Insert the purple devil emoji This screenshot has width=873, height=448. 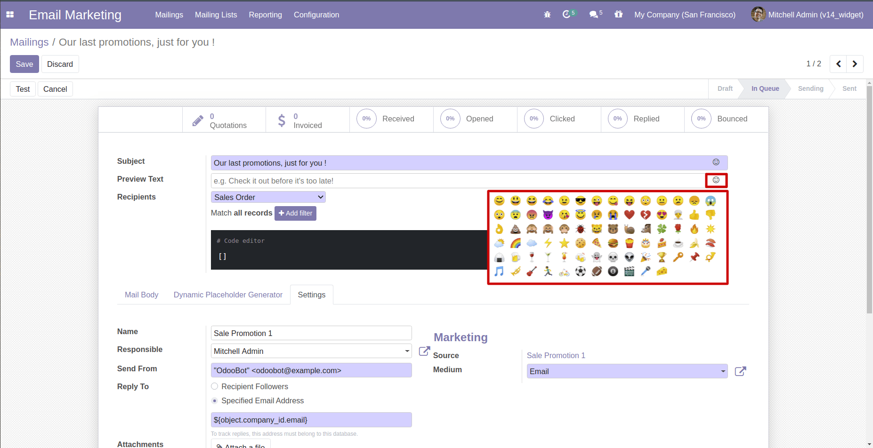click(548, 215)
